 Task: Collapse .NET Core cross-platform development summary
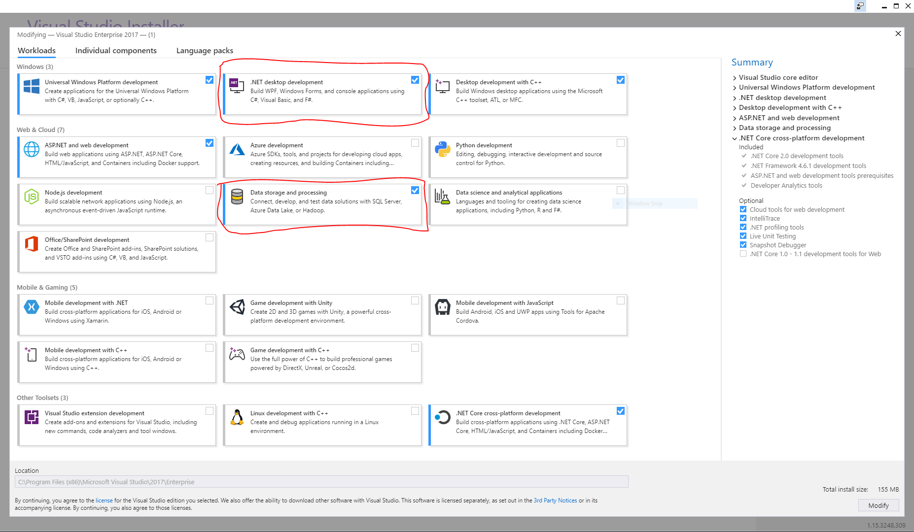(735, 138)
